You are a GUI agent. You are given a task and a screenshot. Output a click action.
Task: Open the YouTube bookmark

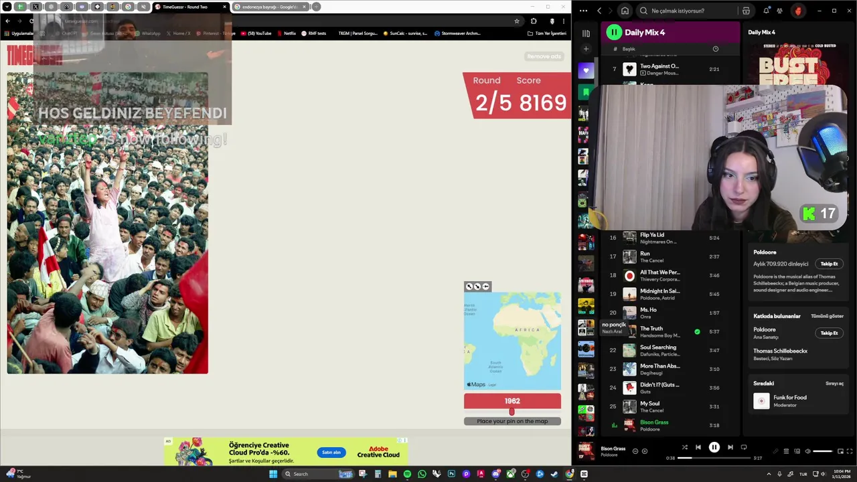click(256, 33)
